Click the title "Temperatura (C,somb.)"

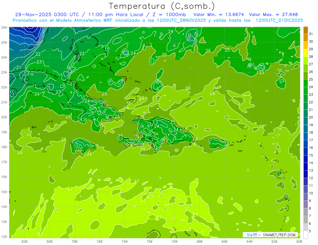[162, 6]
